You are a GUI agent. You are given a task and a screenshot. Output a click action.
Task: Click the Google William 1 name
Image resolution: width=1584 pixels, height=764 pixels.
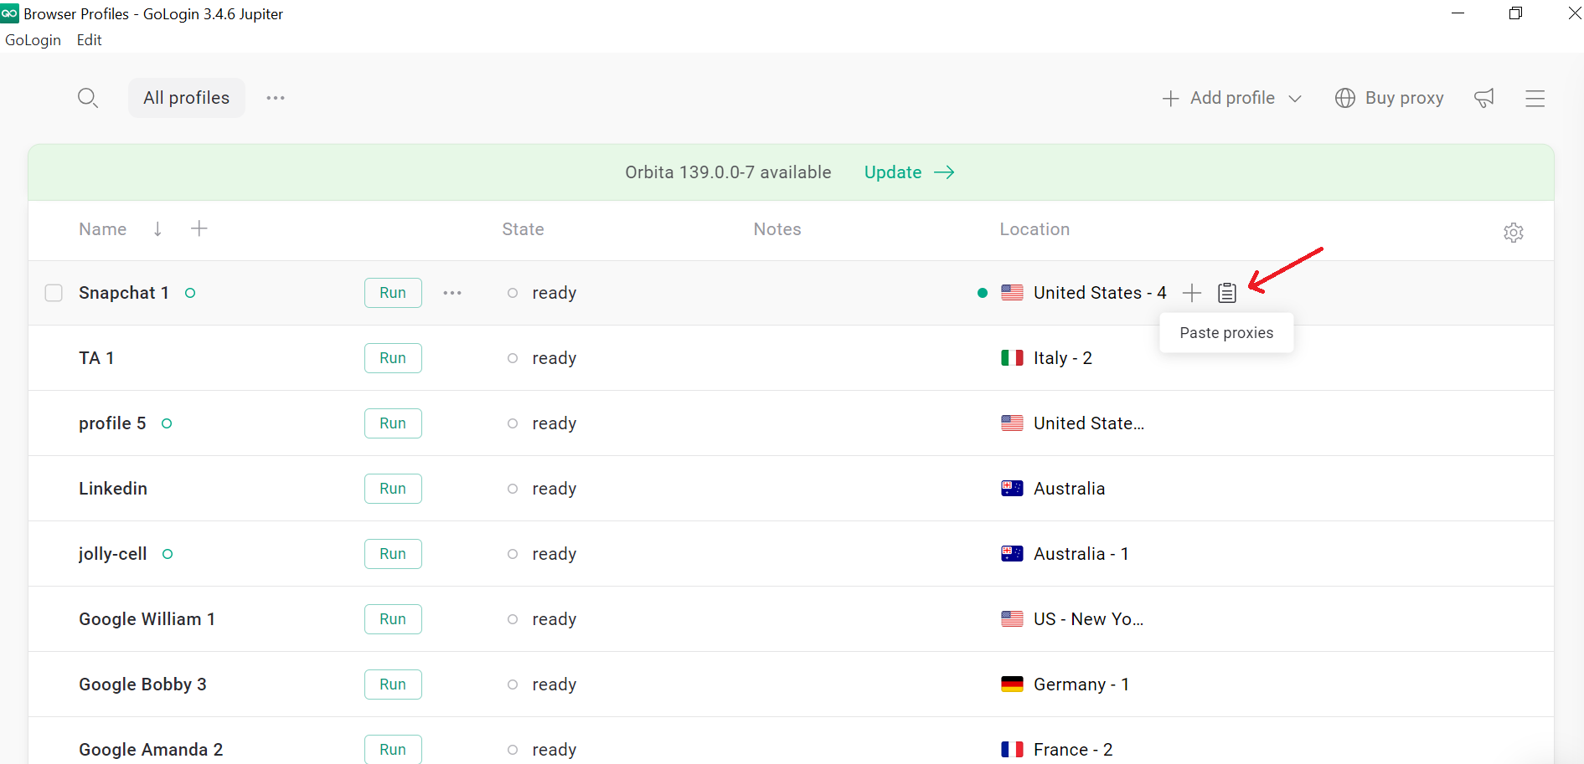tap(147, 619)
